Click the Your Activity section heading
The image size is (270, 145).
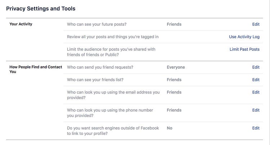tap(21, 24)
